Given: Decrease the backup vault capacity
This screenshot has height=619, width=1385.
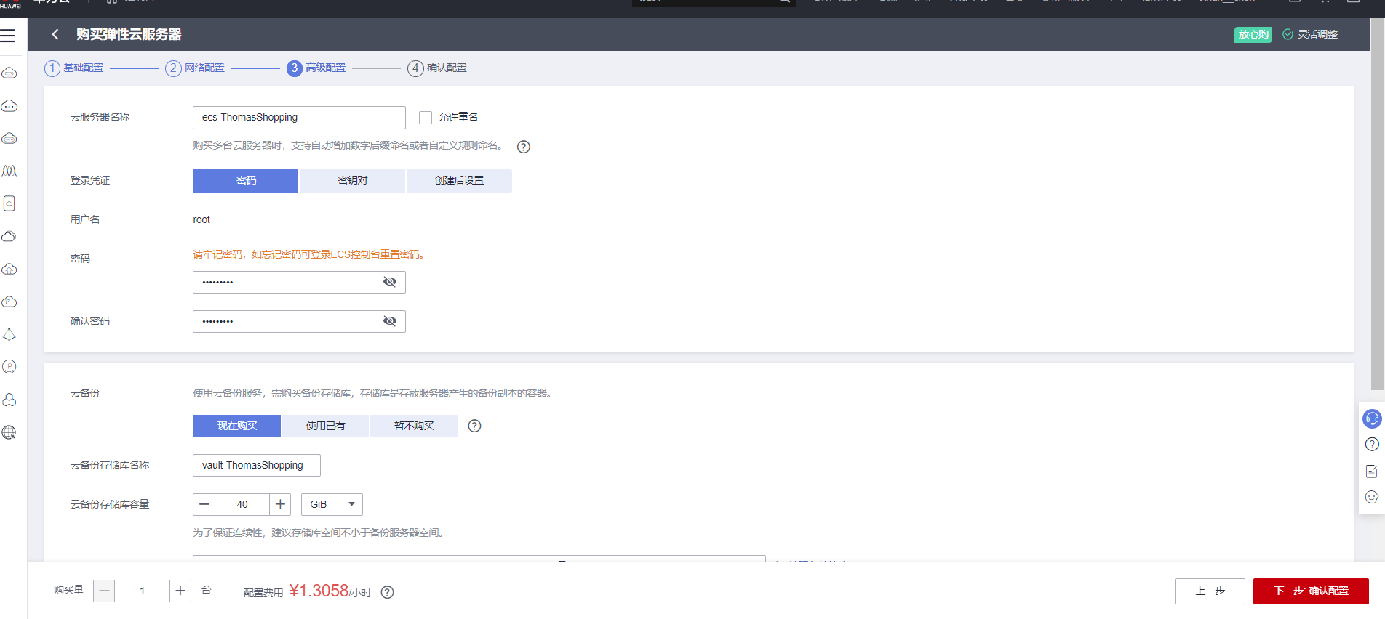Looking at the screenshot, I should pyautogui.click(x=204, y=504).
